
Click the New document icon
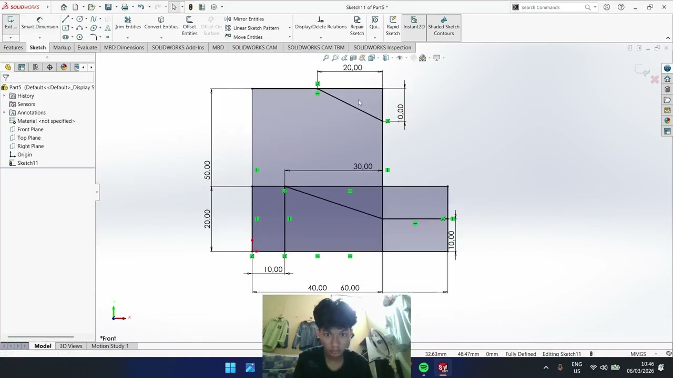click(x=75, y=7)
